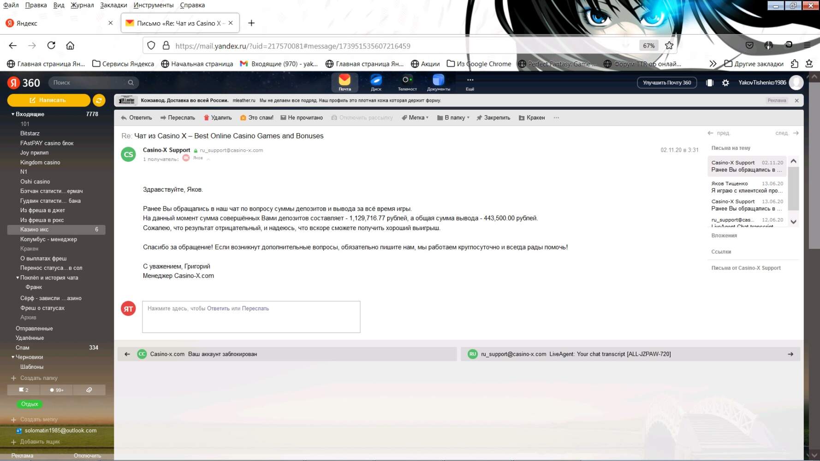Screen dimensions: 820x461
Task: Open Документы service icon
Action: tap(439, 83)
